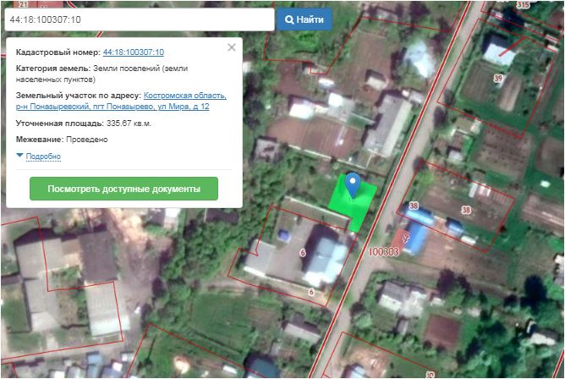Click the long gray-roofed building above the marker
The height and width of the screenshot is (379, 565).
pyautogui.click(x=387, y=124)
